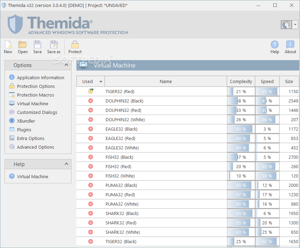This screenshot has width=300, height=248.
Task: Click the PUMA32 (Red) red X icon
Action: pos(91,195)
